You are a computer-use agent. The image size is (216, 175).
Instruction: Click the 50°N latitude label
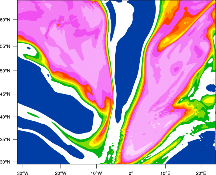tap(5, 71)
